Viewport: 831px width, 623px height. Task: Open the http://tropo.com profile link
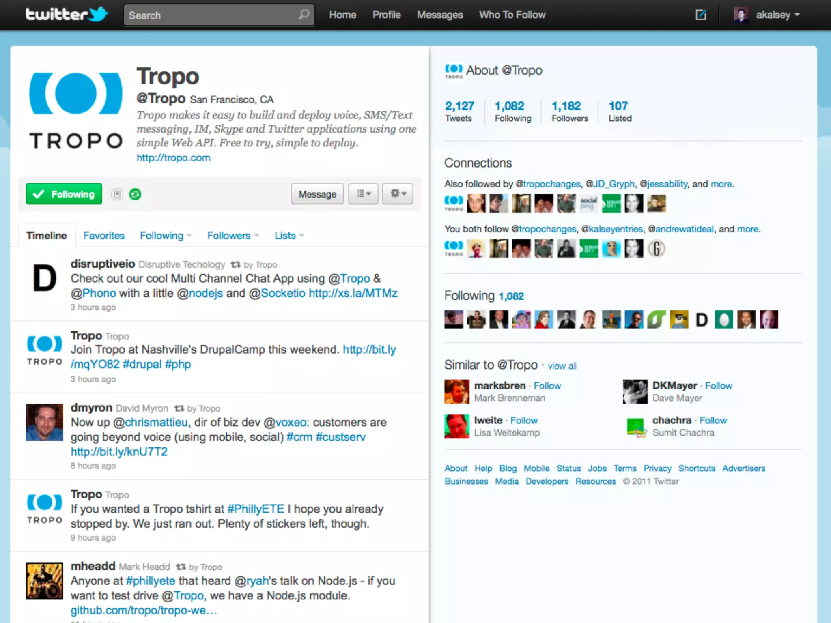pyautogui.click(x=173, y=158)
